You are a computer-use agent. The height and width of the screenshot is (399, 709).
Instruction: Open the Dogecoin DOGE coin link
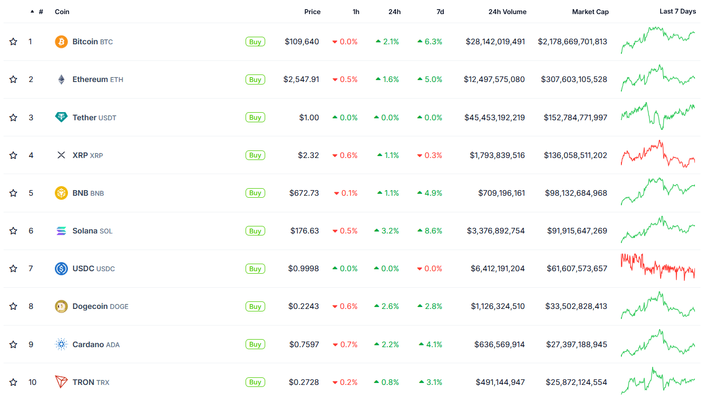tap(101, 306)
